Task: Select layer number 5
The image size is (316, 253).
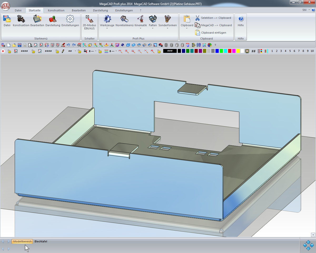Action: 290,51
